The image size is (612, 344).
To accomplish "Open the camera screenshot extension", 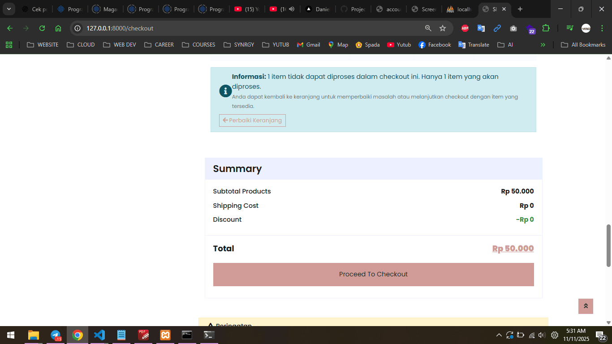I will click(x=513, y=28).
